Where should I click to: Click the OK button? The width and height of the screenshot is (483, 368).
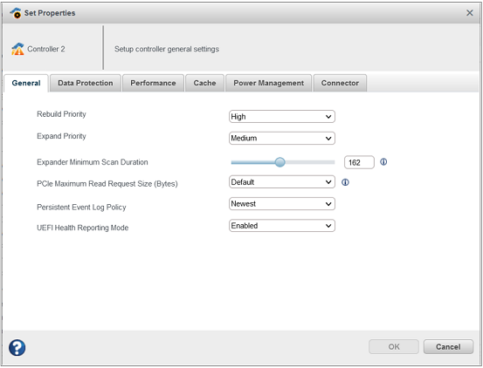(x=394, y=347)
